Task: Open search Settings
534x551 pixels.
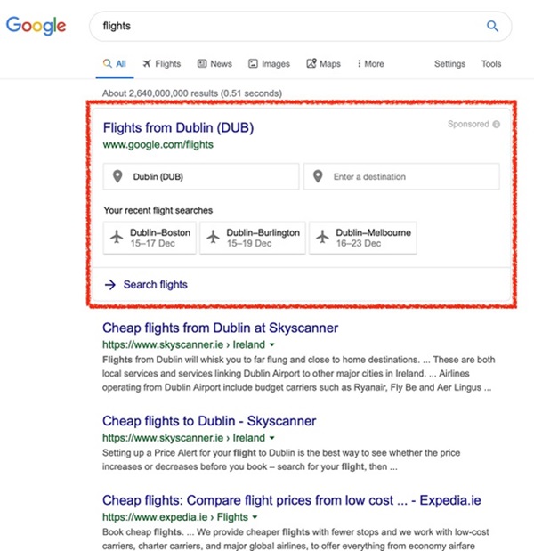Action: pyautogui.click(x=449, y=64)
